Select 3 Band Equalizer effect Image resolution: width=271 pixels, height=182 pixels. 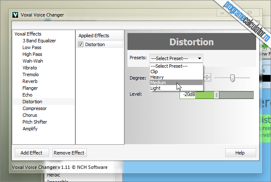point(39,41)
